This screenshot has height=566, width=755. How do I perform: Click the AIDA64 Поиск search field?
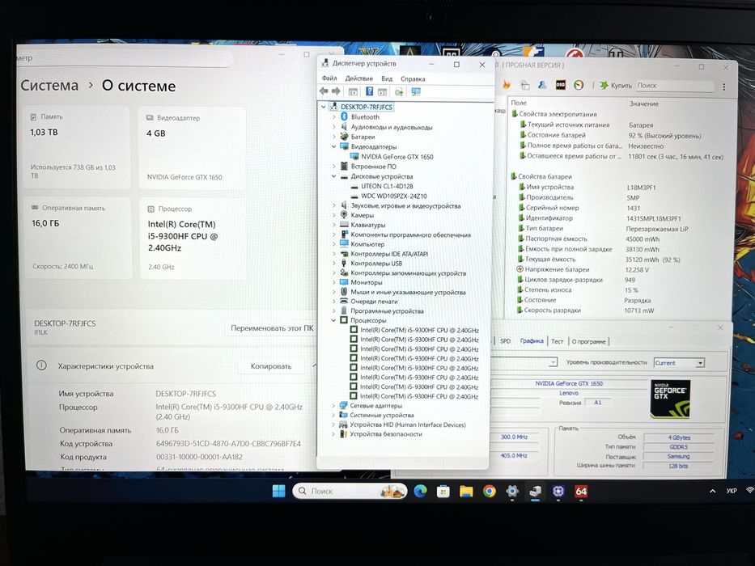(x=675, y=85)
